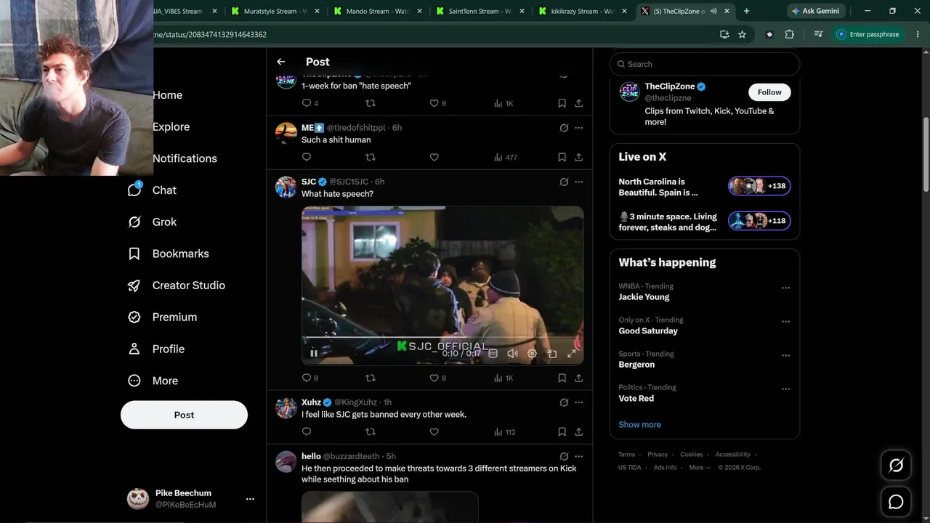The height and width of the screenshot is (523, 930).
Task: Open more options on buzzardteeth's post
Action: tap(579, 456)
